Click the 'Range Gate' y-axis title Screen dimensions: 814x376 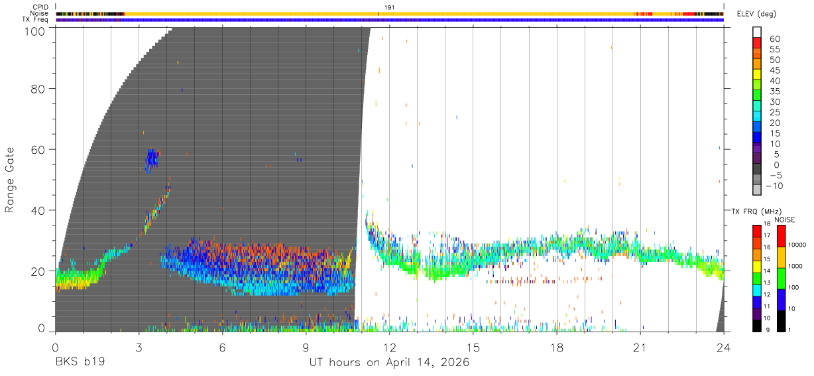point(10,180)
